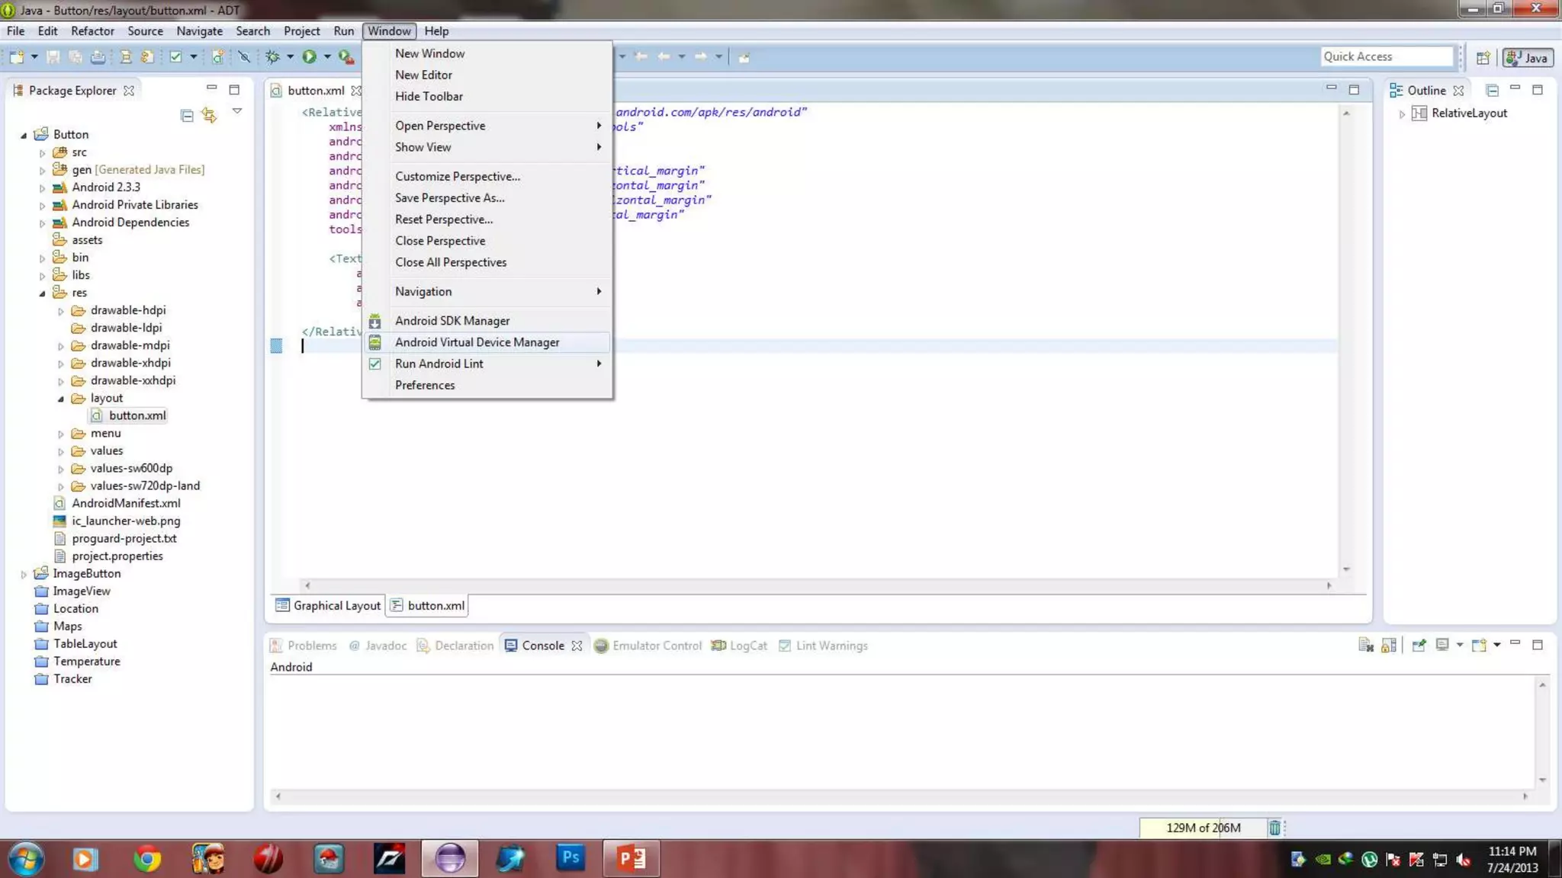Toggle Link with Editor in Package Explorer
Image resolution: width=1562 pixels, height=878 pixels.
[209, 115]
